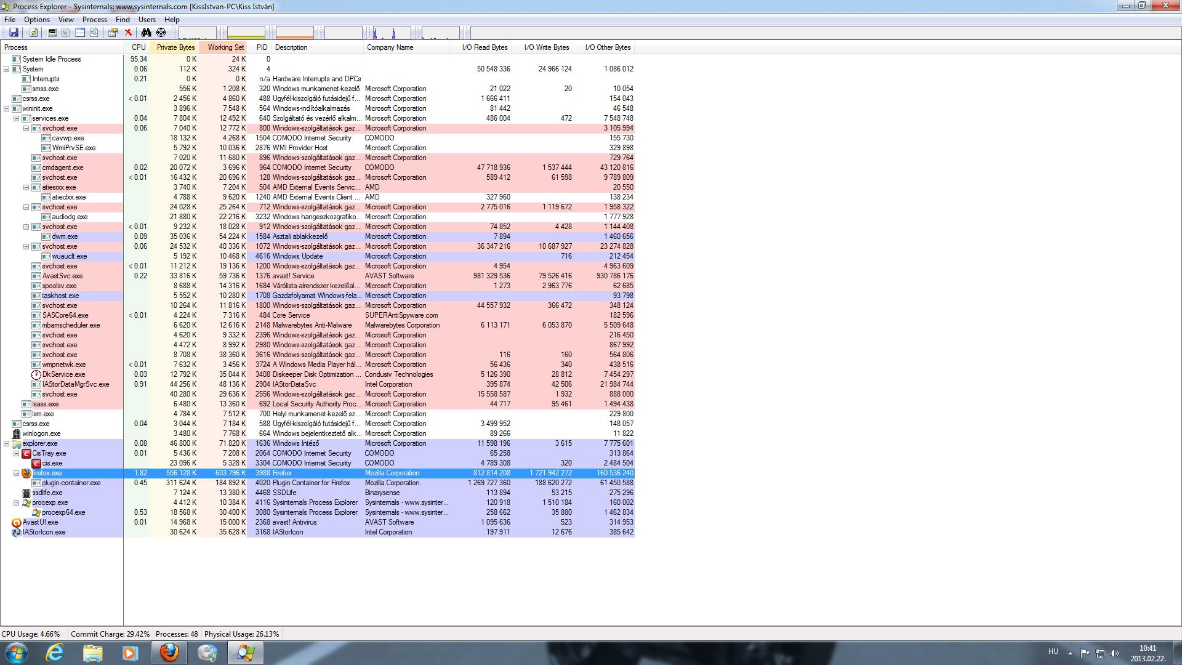Click the 'Physical Usage: 26.13%' status text

click(x=241, y=634)
